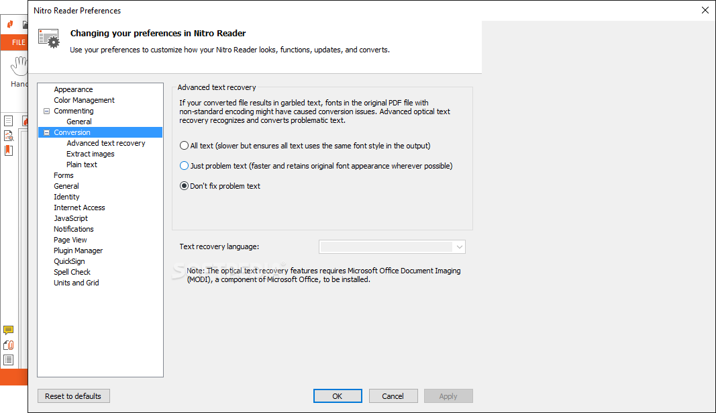Select Units and Grid category

(x=76, y=283)
